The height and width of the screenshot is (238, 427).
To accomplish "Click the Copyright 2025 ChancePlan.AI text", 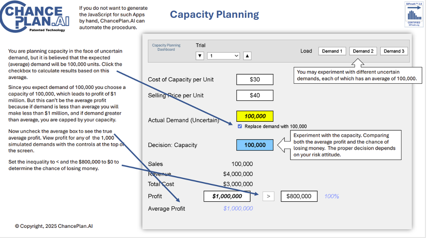I will [x=54, y=226].
